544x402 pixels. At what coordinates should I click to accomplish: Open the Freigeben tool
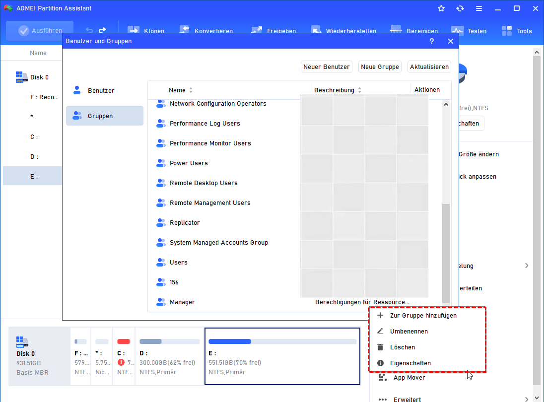coord(273,31)
